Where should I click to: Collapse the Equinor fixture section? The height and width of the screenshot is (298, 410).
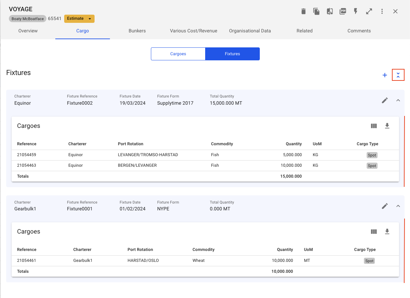coord(398,100)
